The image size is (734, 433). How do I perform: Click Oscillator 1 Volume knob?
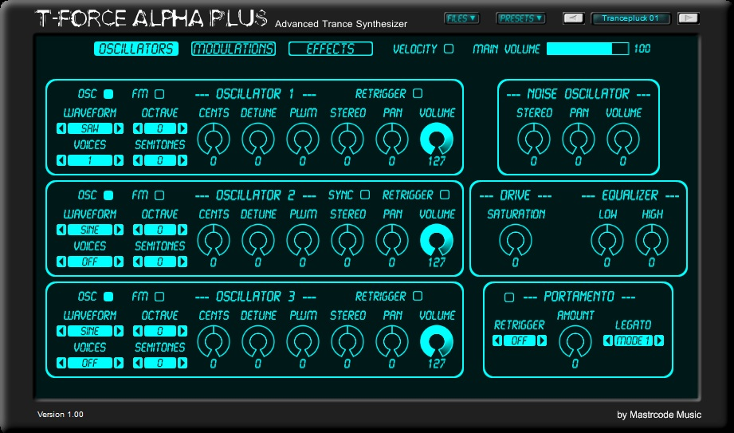(x=437, y=140)
